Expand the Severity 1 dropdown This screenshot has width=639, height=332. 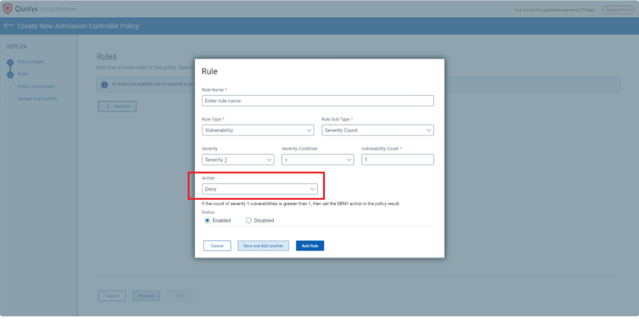238,160
